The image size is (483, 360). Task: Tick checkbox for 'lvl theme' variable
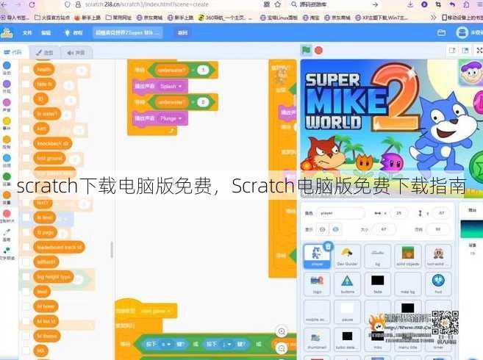coord(26,336)
